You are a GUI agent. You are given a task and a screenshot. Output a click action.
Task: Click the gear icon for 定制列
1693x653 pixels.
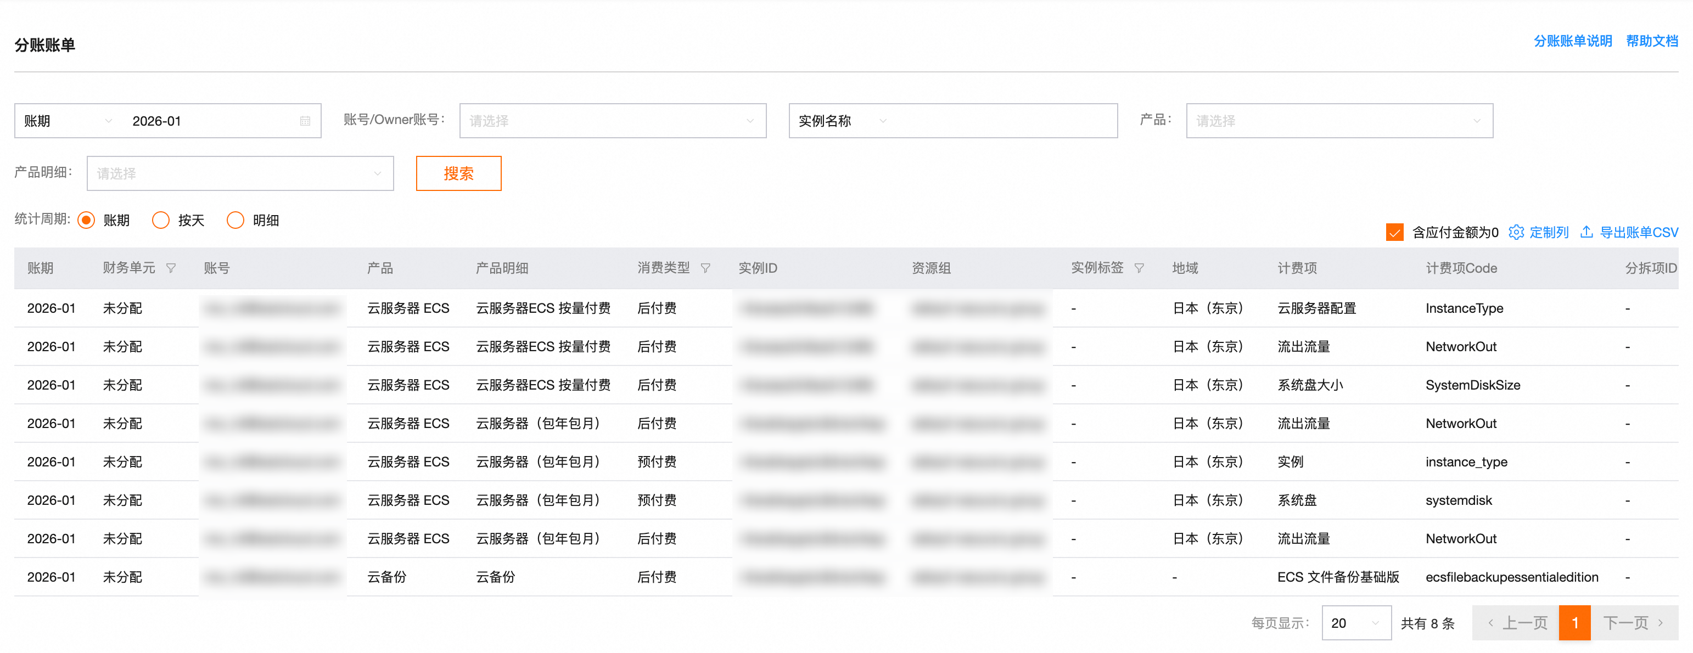1516,232
